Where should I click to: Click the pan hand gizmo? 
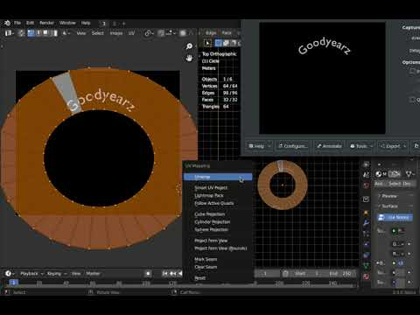pos(189,59)
